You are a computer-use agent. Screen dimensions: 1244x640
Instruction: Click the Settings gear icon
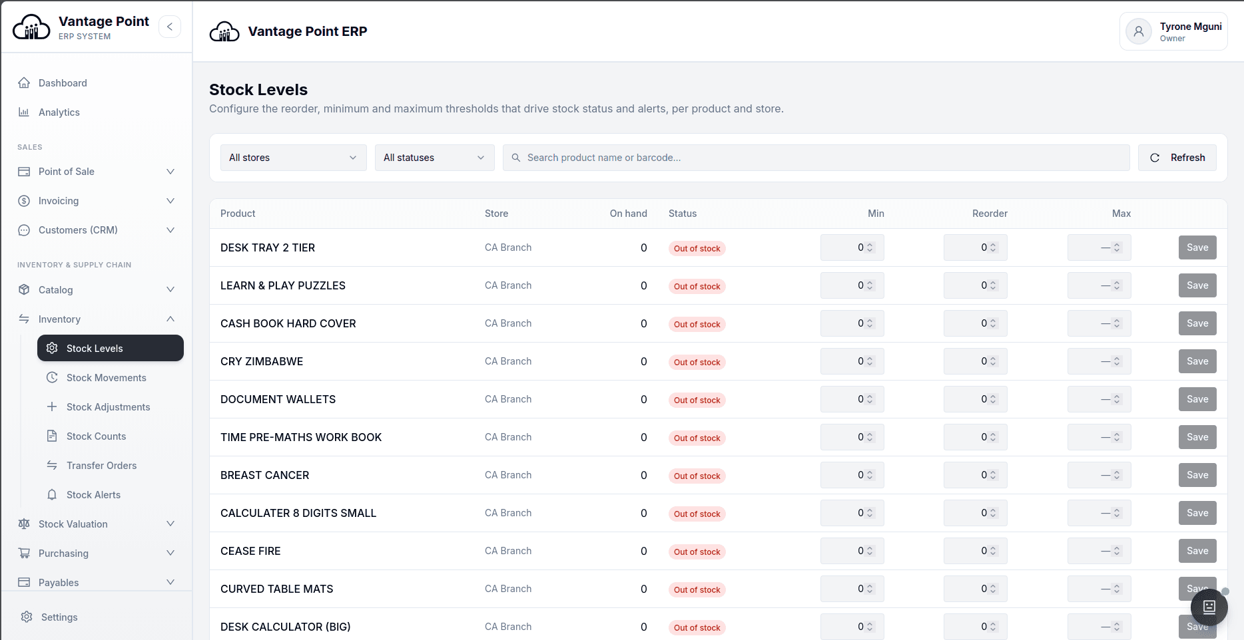click(27, 617)
